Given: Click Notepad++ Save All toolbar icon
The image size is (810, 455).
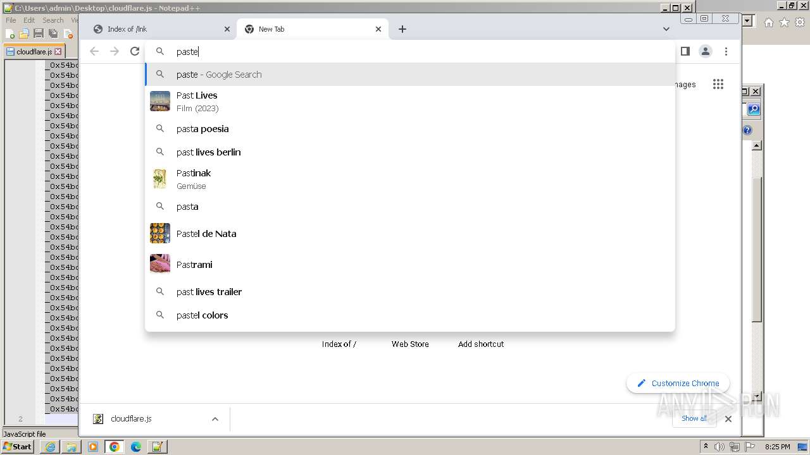Looking at the screenshot, I should click(53, 33).
